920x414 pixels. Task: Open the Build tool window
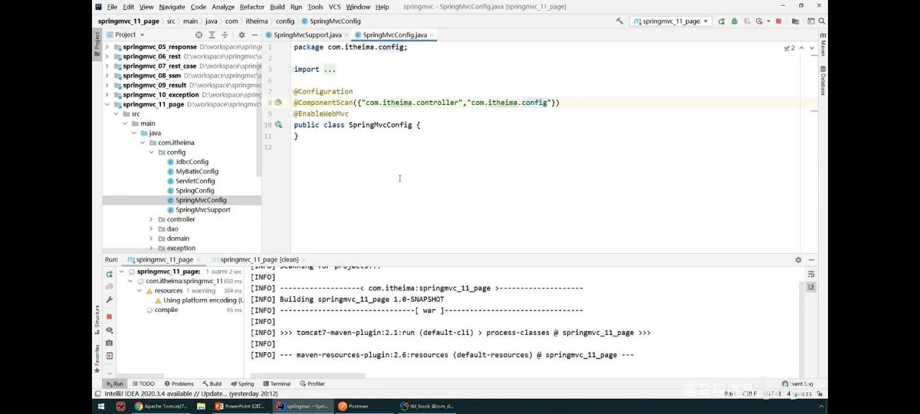(x=212, y=384)
